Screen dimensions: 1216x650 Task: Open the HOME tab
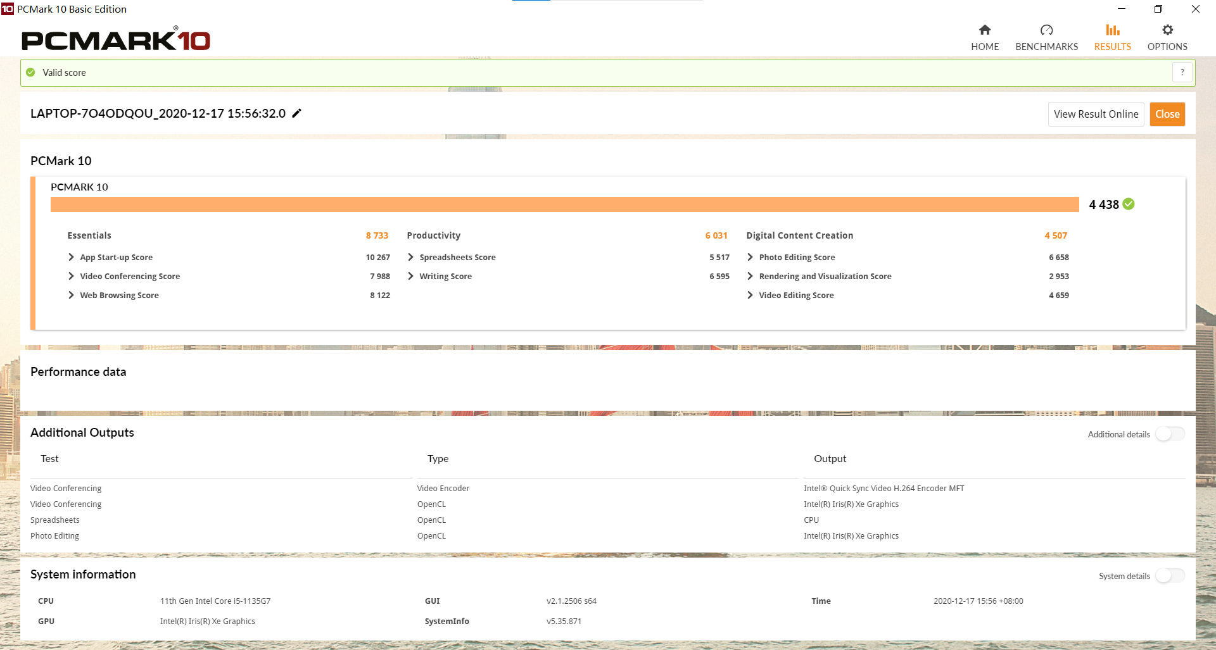tap(985, 38)
